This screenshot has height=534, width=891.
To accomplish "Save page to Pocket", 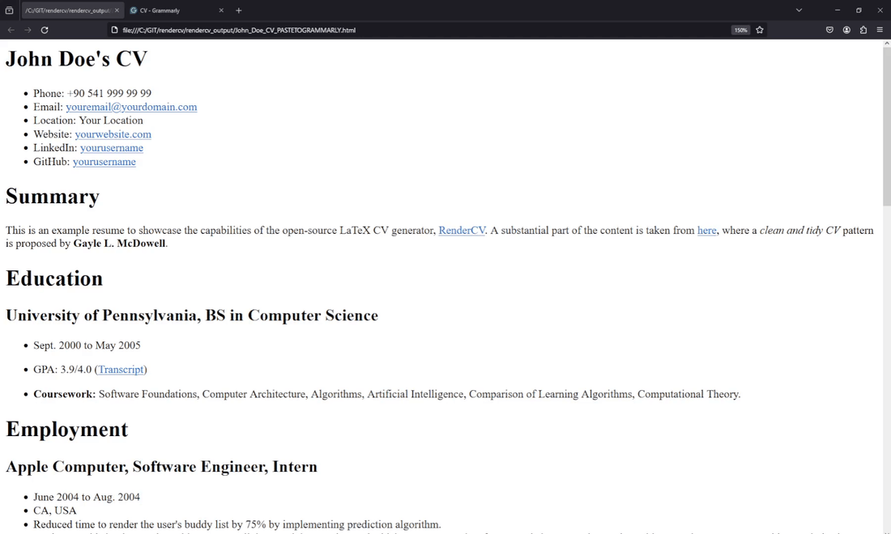I will [x=829, y=29].
